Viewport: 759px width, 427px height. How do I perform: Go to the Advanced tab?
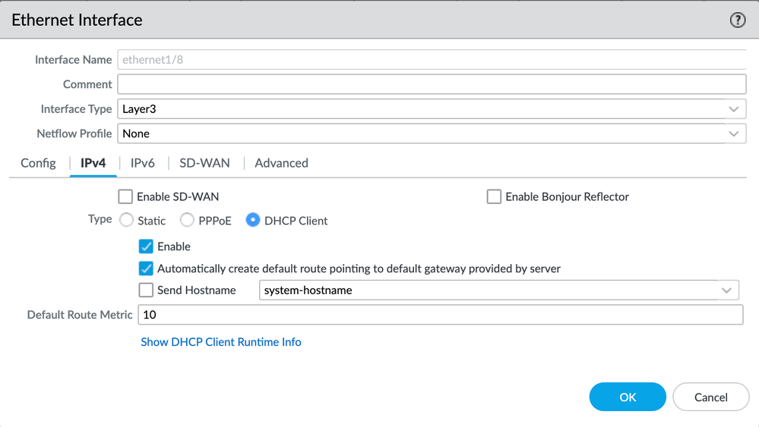(281, 163)
